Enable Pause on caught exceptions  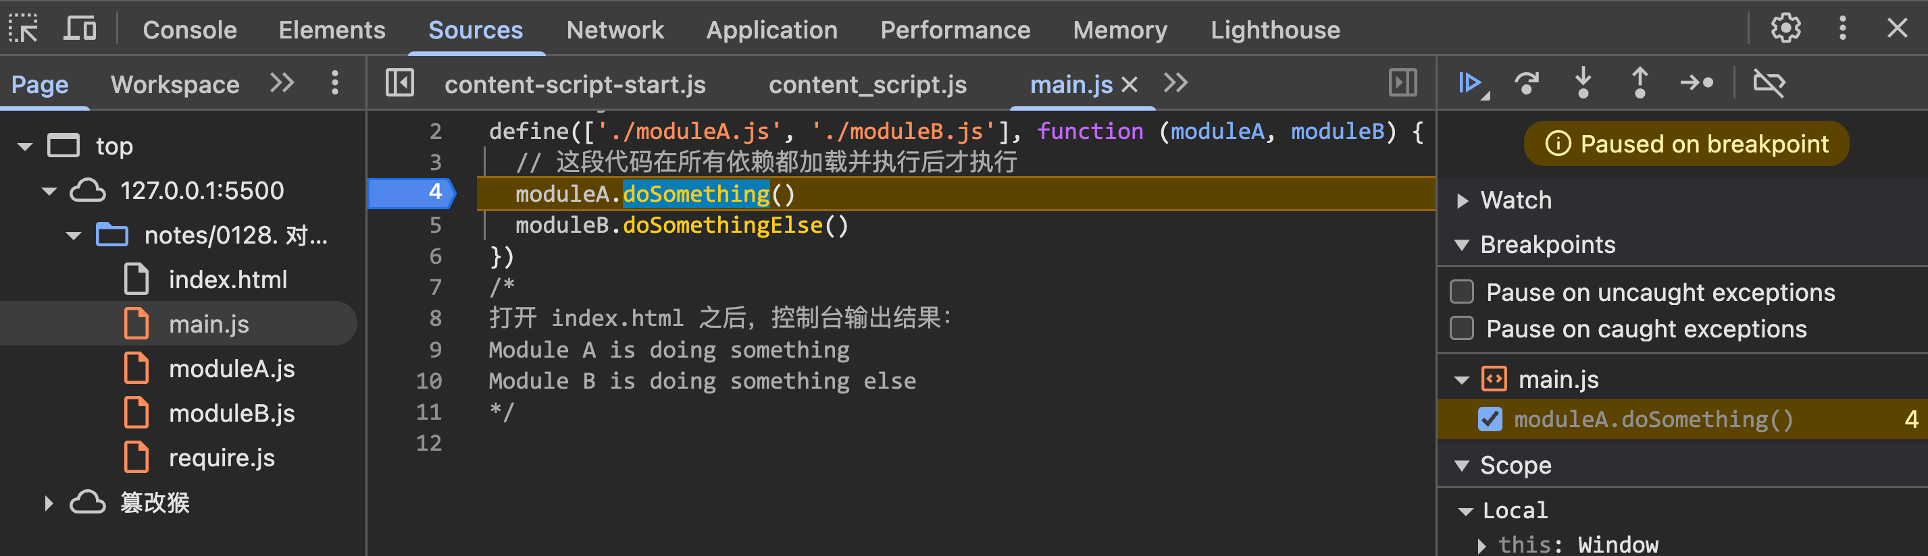[1462, 329]
